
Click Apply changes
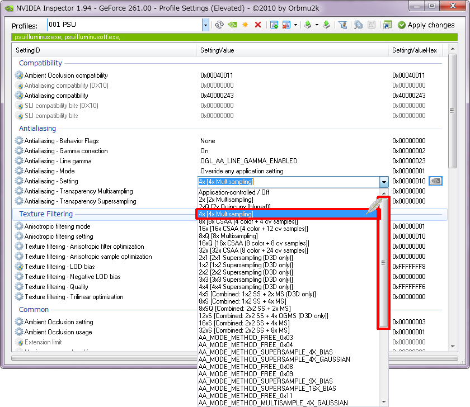click(x=426, y=25)
